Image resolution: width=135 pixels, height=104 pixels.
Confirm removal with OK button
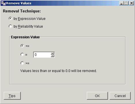97,96
